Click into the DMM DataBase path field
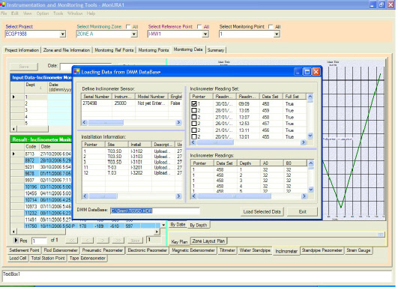 pyautogui.click(x=155, y=211)
